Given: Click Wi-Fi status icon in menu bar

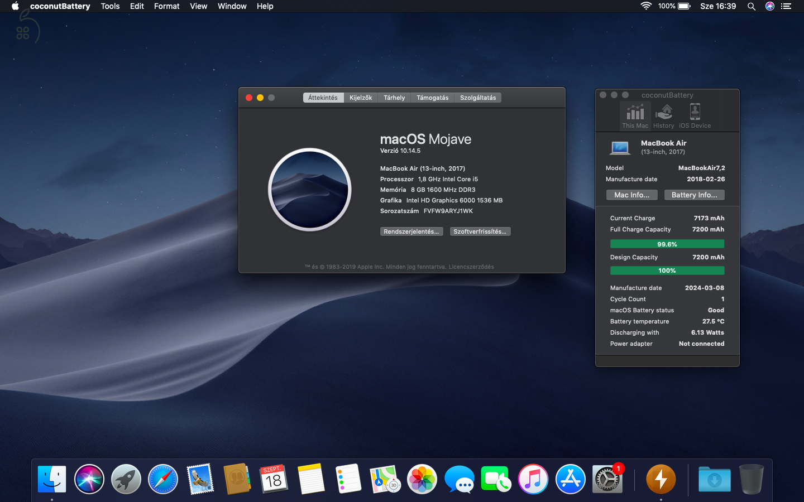Looking at the screenshot, I should pos(646,6).
